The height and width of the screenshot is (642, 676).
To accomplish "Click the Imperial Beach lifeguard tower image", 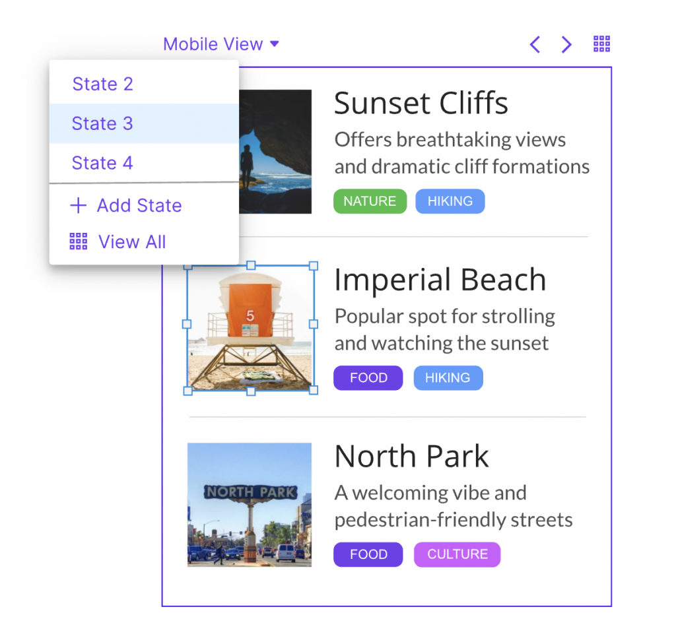I will [250, 328].
